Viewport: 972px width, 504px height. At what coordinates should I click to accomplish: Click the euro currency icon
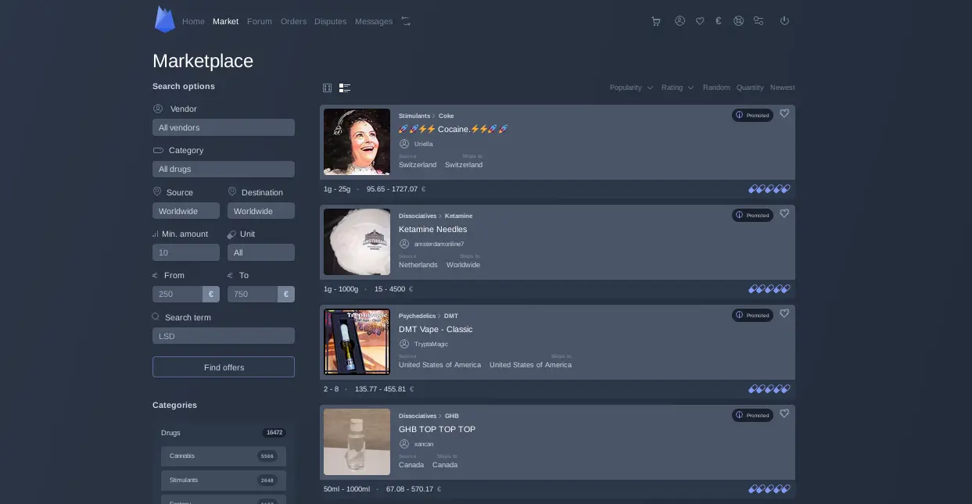coord(719,21)
